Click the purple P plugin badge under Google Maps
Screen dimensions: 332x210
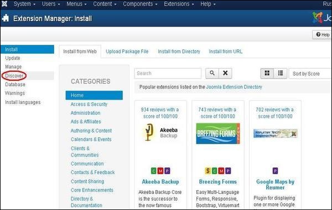(x=275, y=171)
